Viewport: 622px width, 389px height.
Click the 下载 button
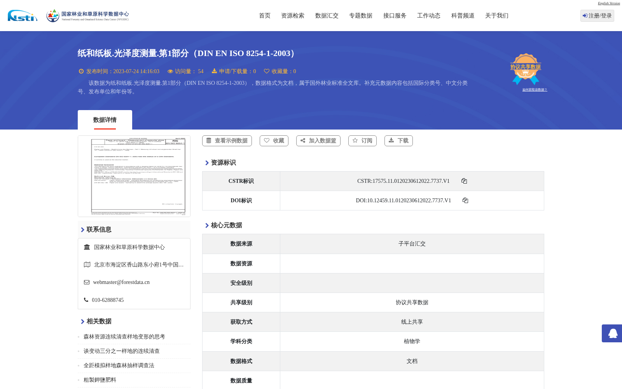point(398,141)
